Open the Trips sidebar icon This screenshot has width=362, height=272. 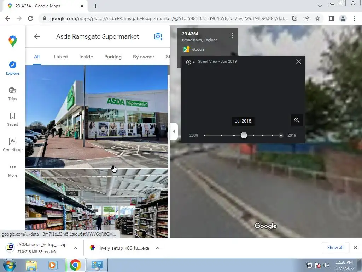pos(13,90)
